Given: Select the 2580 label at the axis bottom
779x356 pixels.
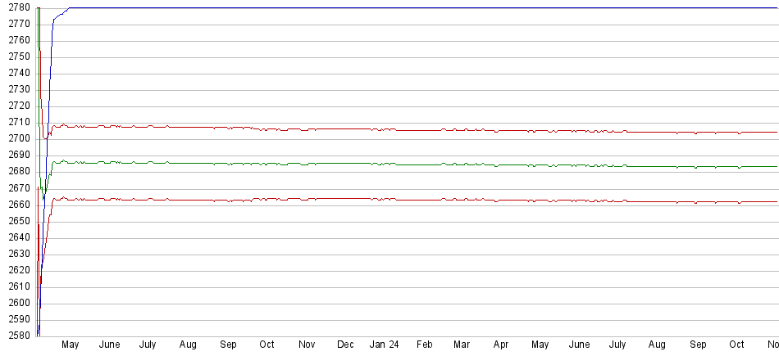Looking at the screenshot, I should pyautogui.click(x=18, y=336).
